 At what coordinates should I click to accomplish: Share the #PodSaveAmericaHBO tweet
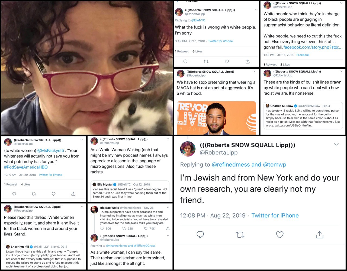point(73,194)
